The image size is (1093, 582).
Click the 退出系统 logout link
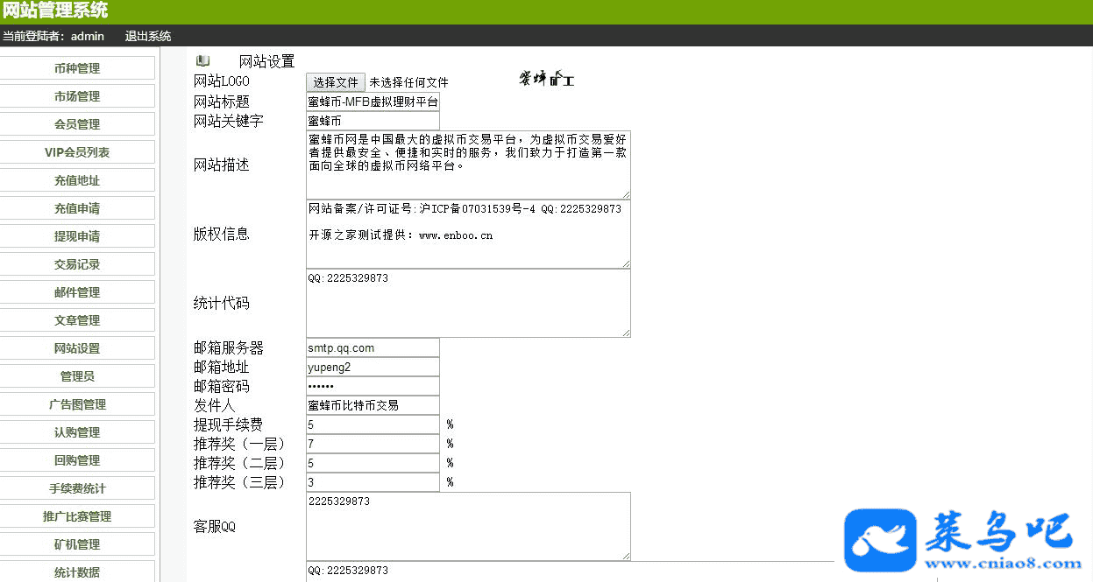tap(148, 37)
